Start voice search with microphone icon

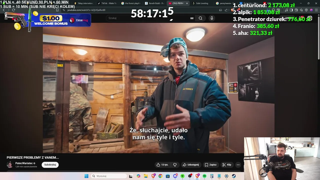click(x=212, y=18)
